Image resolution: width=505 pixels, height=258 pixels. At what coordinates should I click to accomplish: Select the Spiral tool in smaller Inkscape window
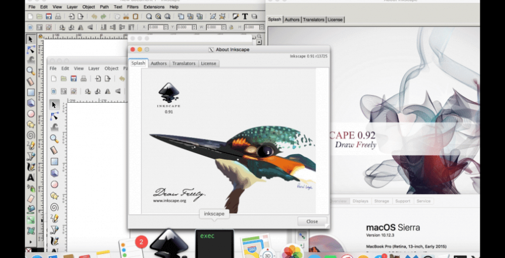pyautogui.click(x=54, y=207)
